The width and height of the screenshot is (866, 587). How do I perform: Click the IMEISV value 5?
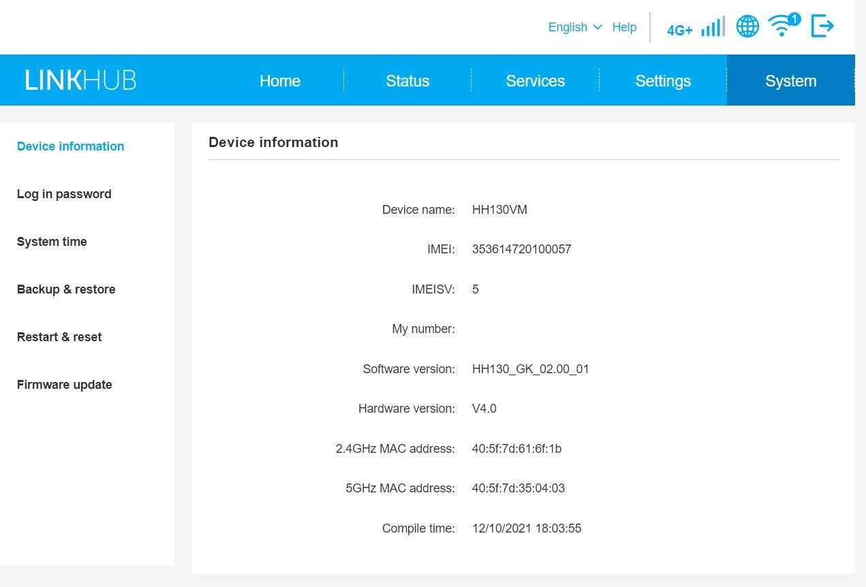476,289
